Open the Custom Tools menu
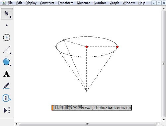166x126 pixels. pyautogui.click(x=7, y=110)
